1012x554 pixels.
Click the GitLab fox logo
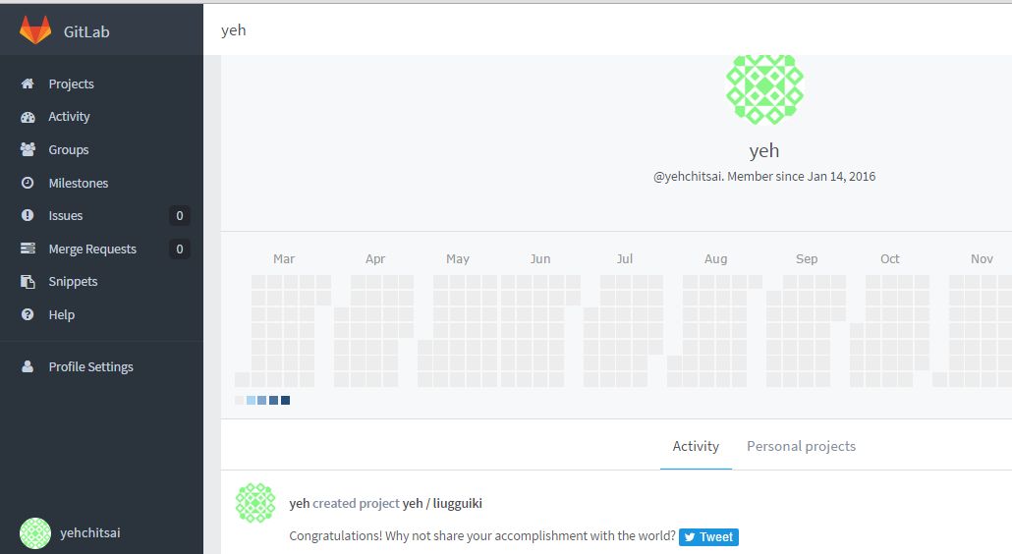35,30
